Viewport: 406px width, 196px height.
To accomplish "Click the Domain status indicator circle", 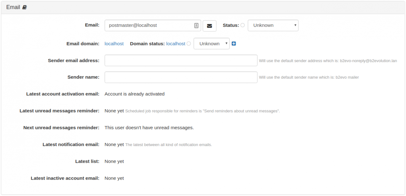I will (189, 44).
